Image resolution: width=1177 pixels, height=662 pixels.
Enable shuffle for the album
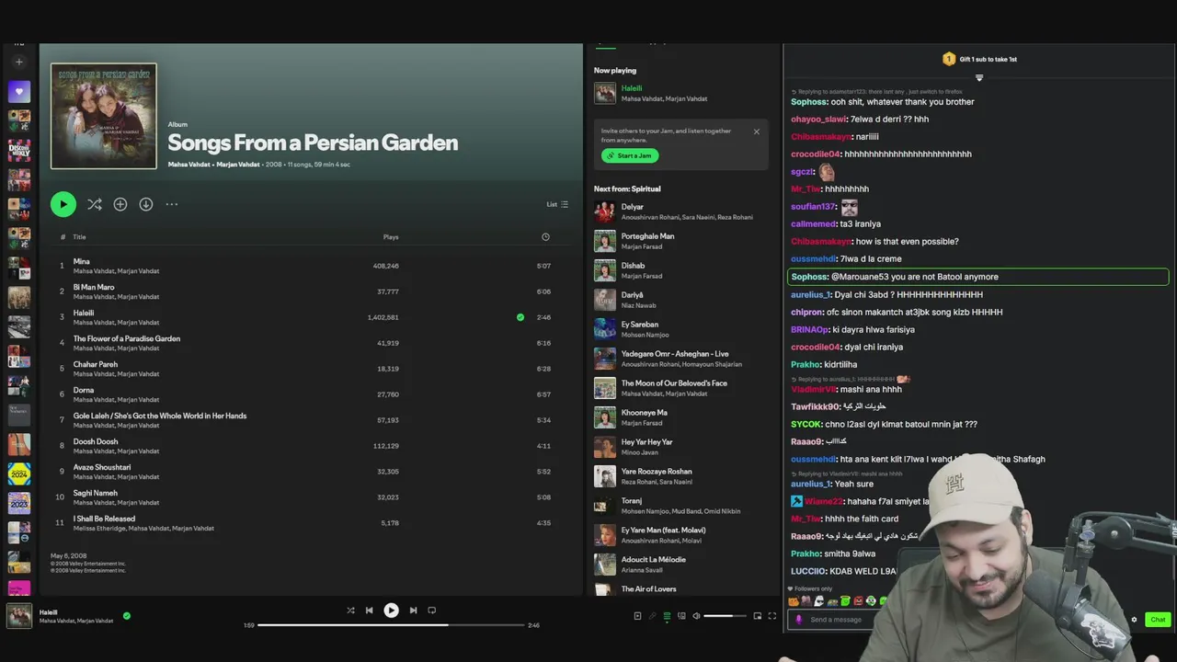(x=95, y=204)
